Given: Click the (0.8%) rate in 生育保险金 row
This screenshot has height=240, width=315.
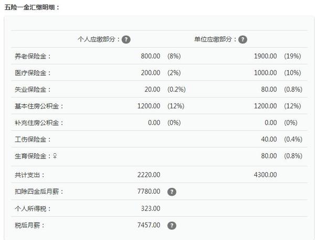Looking at the screenshot, I should coord(293,156).
